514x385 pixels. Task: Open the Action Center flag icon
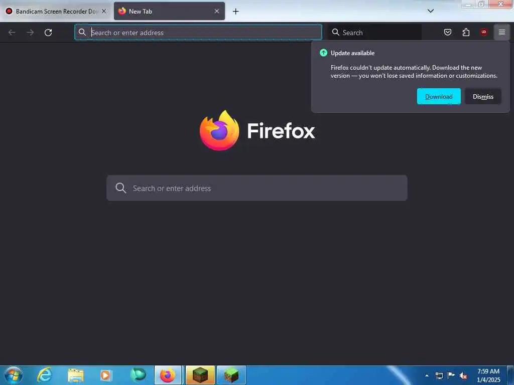pyautogui.click(x=451, y=375)
